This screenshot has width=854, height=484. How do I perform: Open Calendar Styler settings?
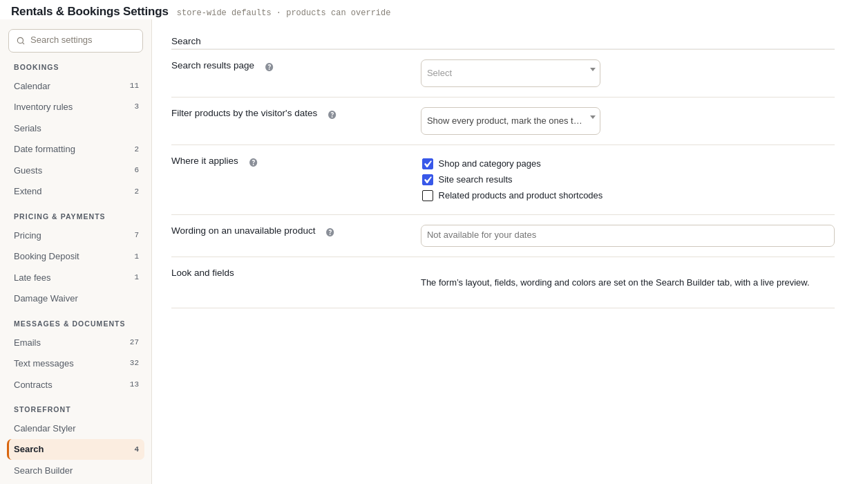click(x=76, y=429)
